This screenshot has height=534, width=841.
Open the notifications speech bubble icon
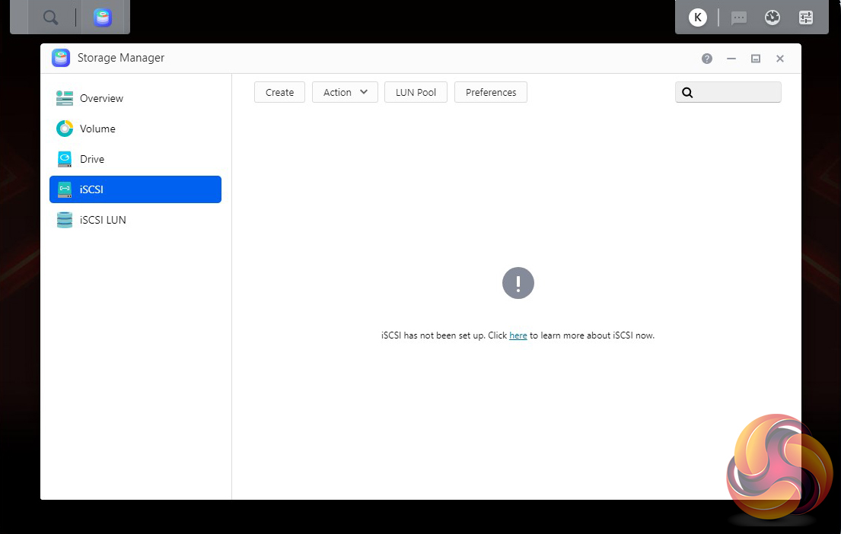[x=738, y=17]
